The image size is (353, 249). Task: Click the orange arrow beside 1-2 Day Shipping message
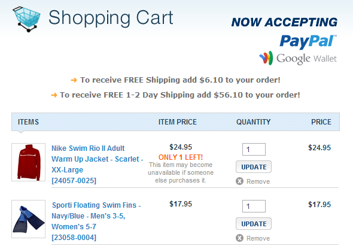pos(54,95)
